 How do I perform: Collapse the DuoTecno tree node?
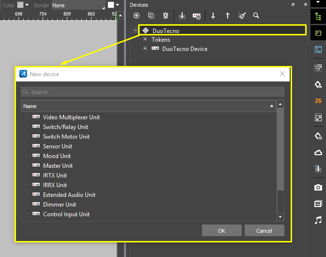coord(135,31)
